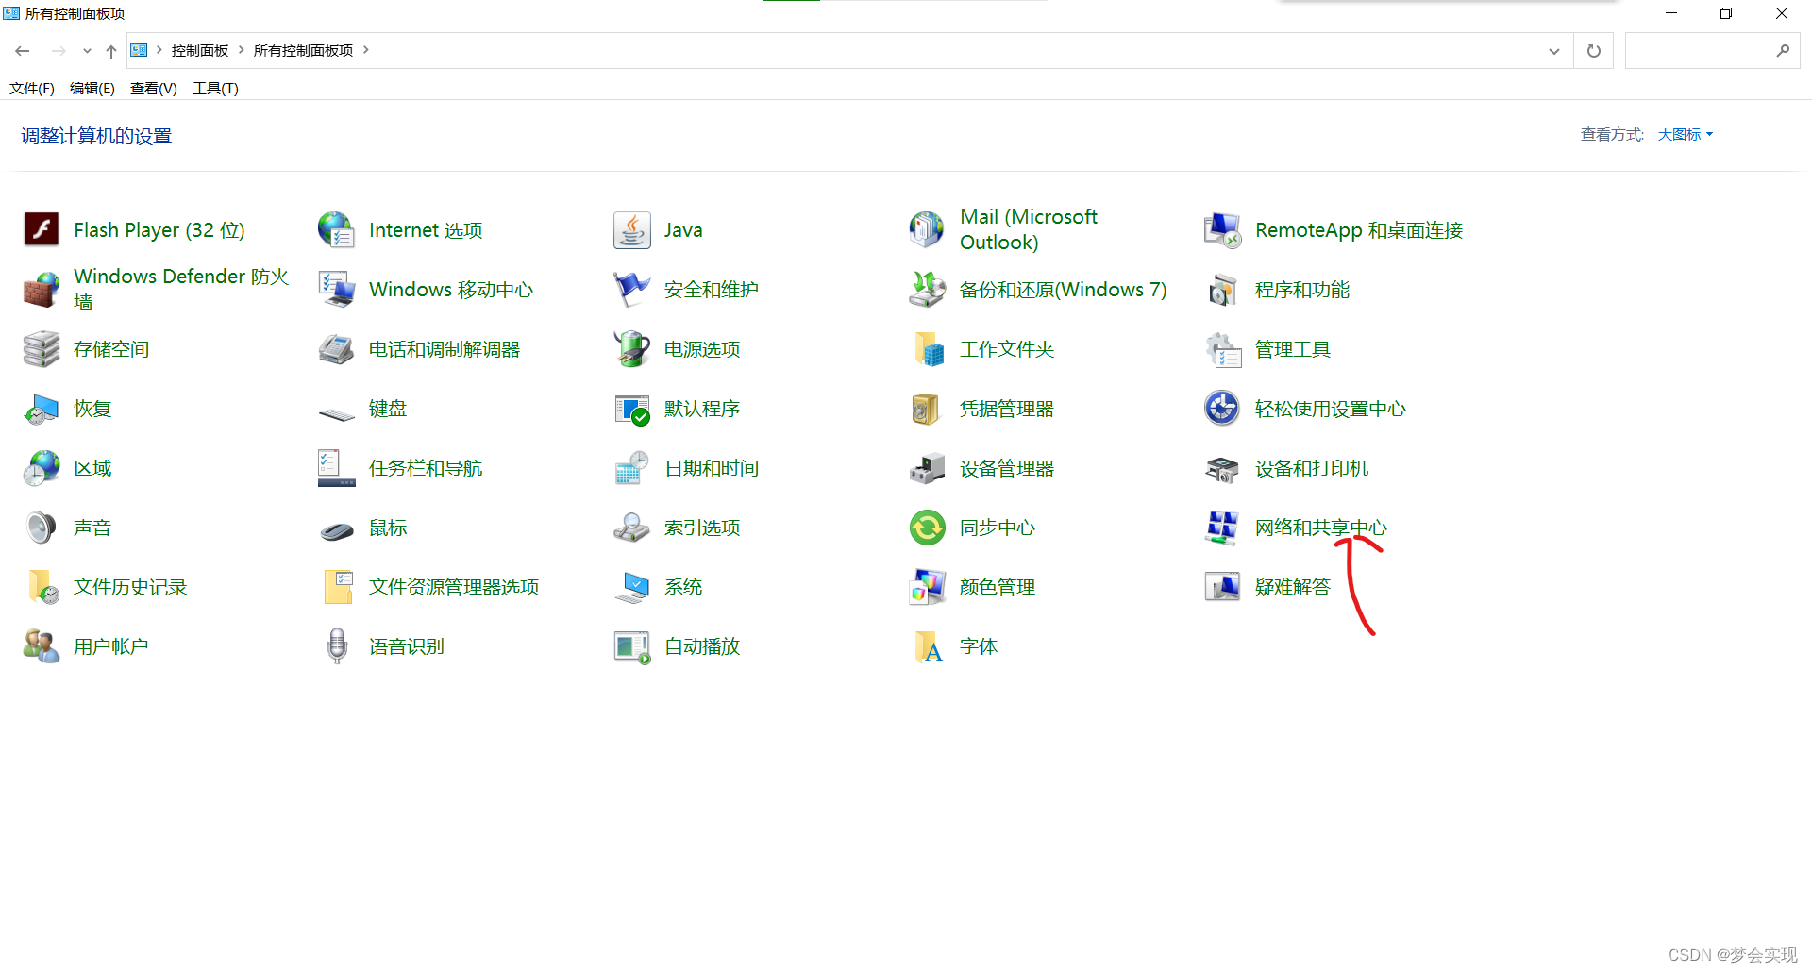Click 控制面板 in the address breadcrumb
Viewport: 1812px width, 972px height.
[x=200, y=50]
